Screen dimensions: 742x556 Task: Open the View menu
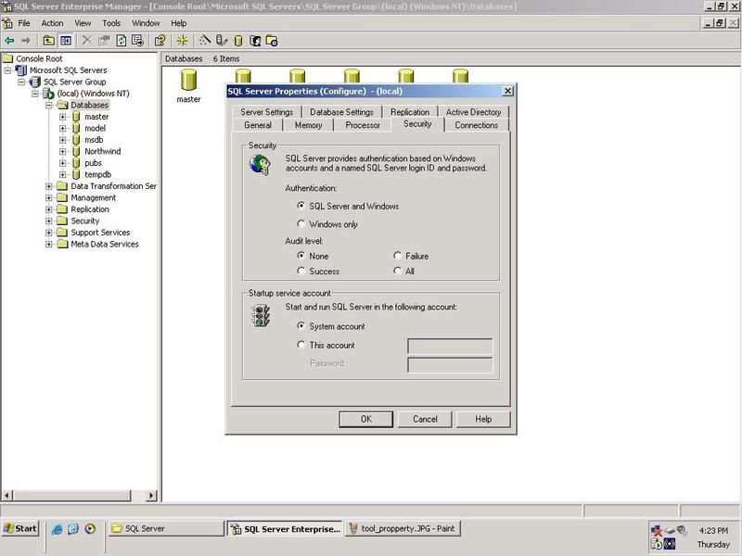click(x=83, y=23)
